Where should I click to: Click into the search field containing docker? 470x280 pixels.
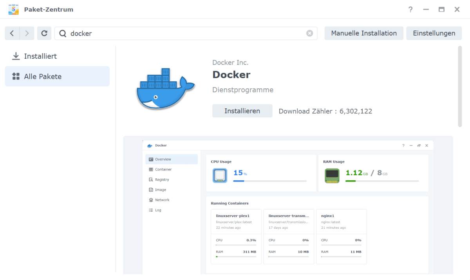point(186,33)
